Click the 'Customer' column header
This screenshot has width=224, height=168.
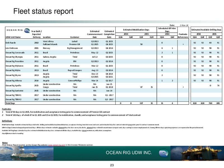(75, 37)
